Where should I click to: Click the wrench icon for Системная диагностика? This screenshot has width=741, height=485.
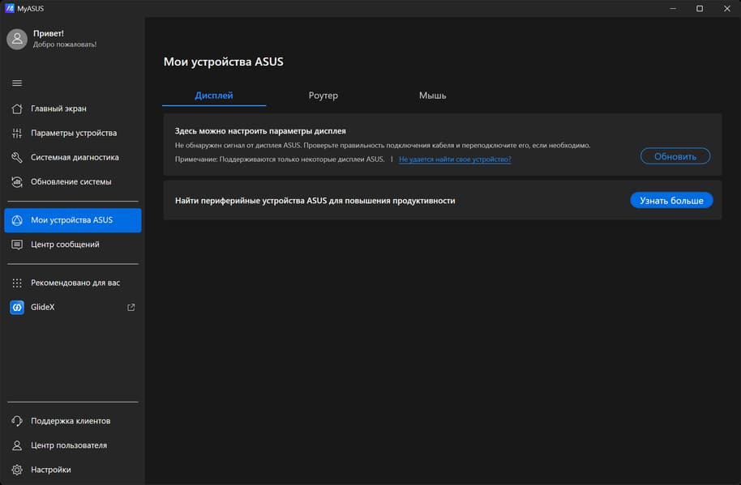point(17,157)
